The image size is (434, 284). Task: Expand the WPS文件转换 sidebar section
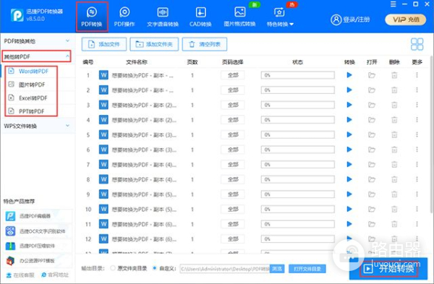(37, 126)
